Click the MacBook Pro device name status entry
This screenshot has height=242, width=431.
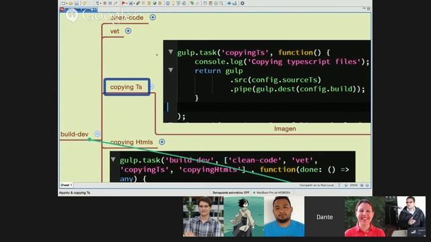pos(272,193)
